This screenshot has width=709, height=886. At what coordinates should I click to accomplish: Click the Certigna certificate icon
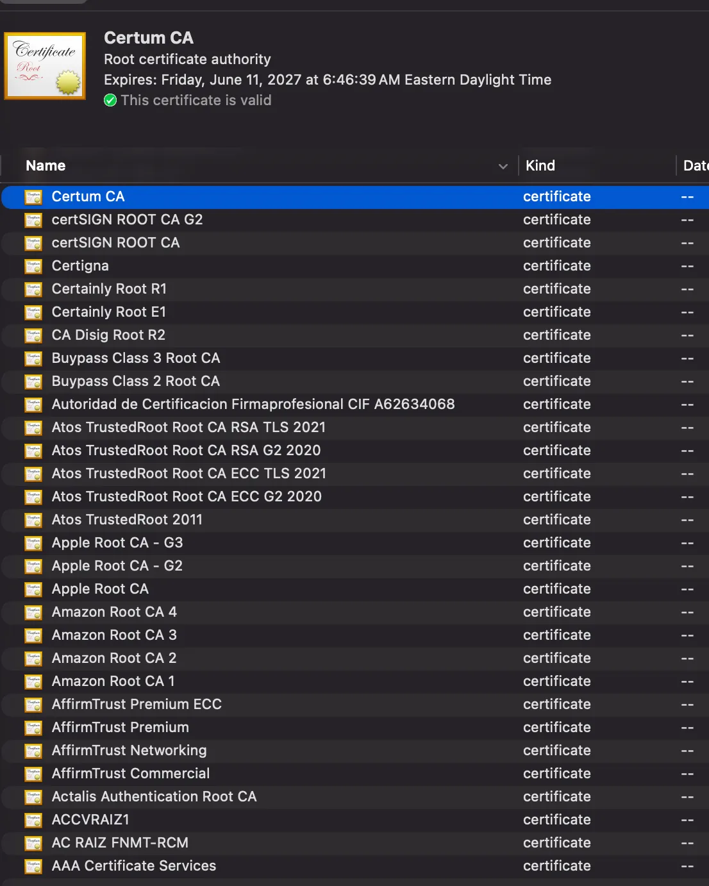pos(33,266)
